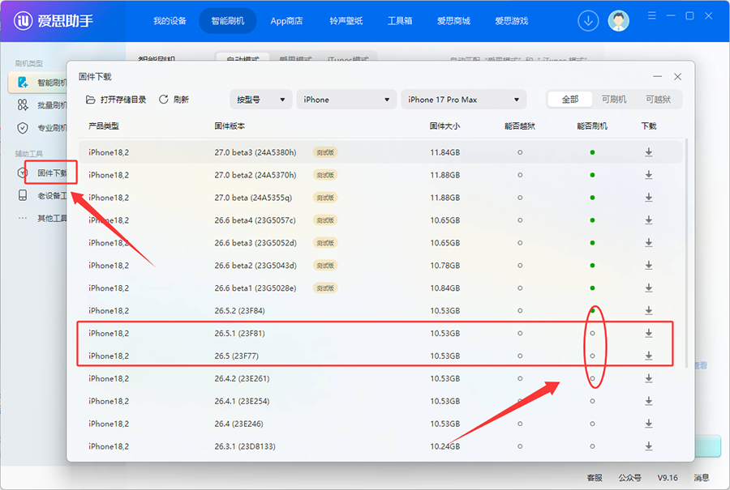Download firmware 27.0 beta2 (24A5370h)
Screen dimensions: 730x490
click(649, 175)
